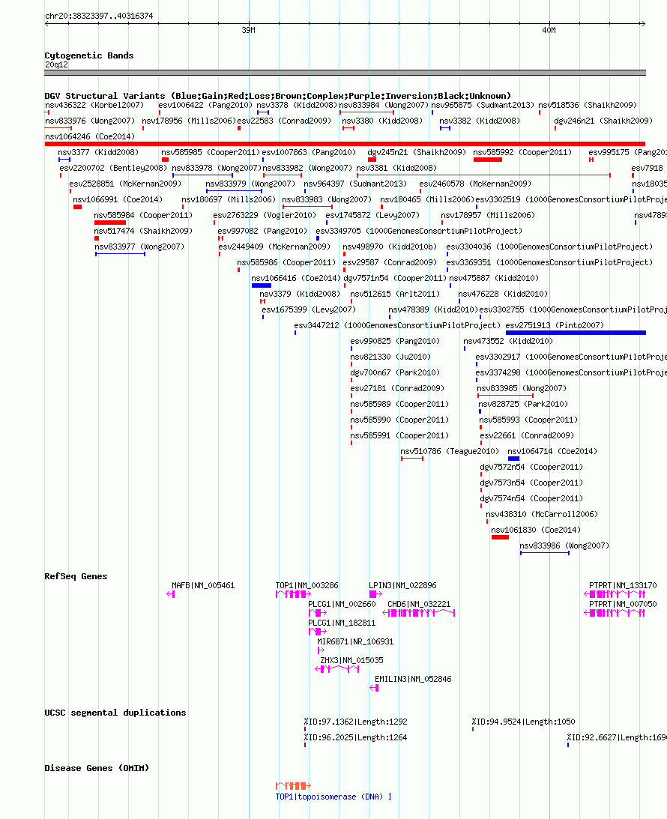Open the nsv3381 (Kidd2008) variant label

pyautogui.click(x=396, y=168)
